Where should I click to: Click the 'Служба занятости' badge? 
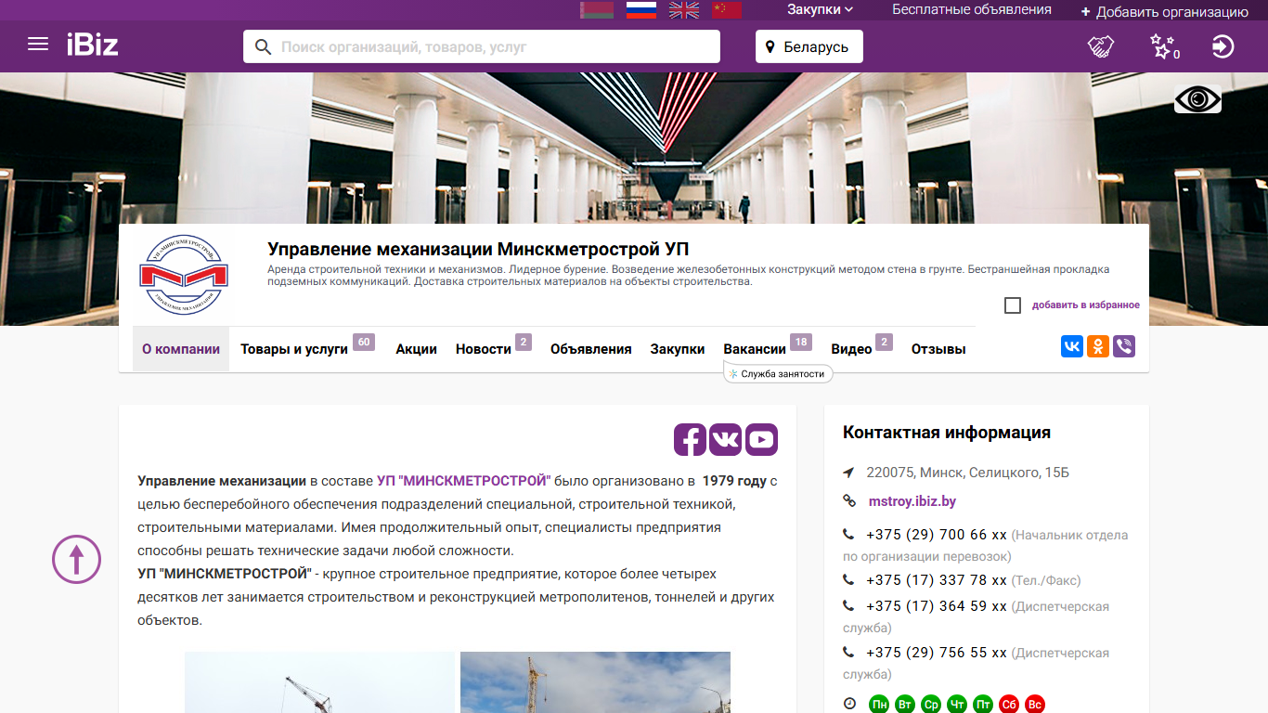coord(776,373)
